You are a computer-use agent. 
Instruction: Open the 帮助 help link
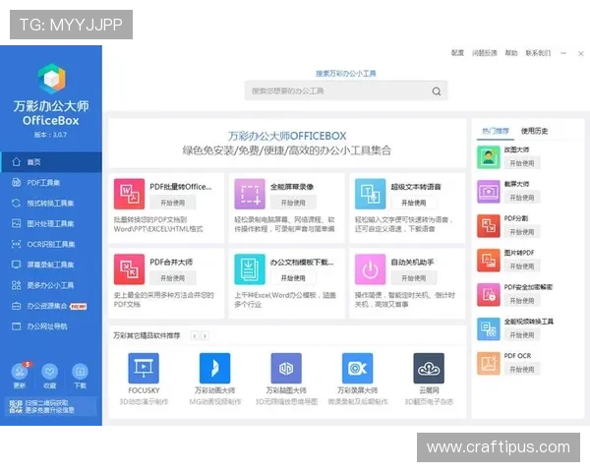[511, 53]
